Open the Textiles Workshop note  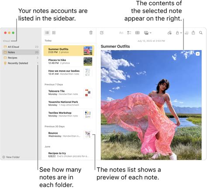coord(69,114)
